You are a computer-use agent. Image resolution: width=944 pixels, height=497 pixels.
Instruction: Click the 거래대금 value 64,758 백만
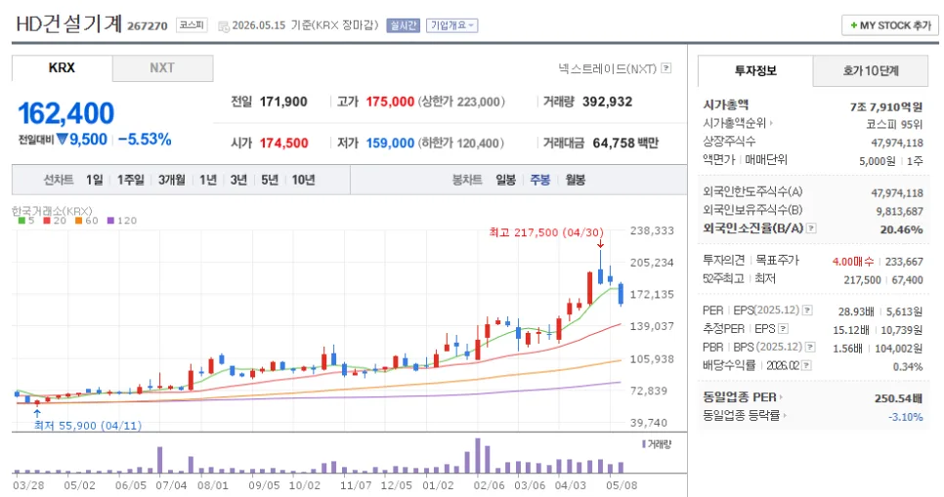click(625, 144)
